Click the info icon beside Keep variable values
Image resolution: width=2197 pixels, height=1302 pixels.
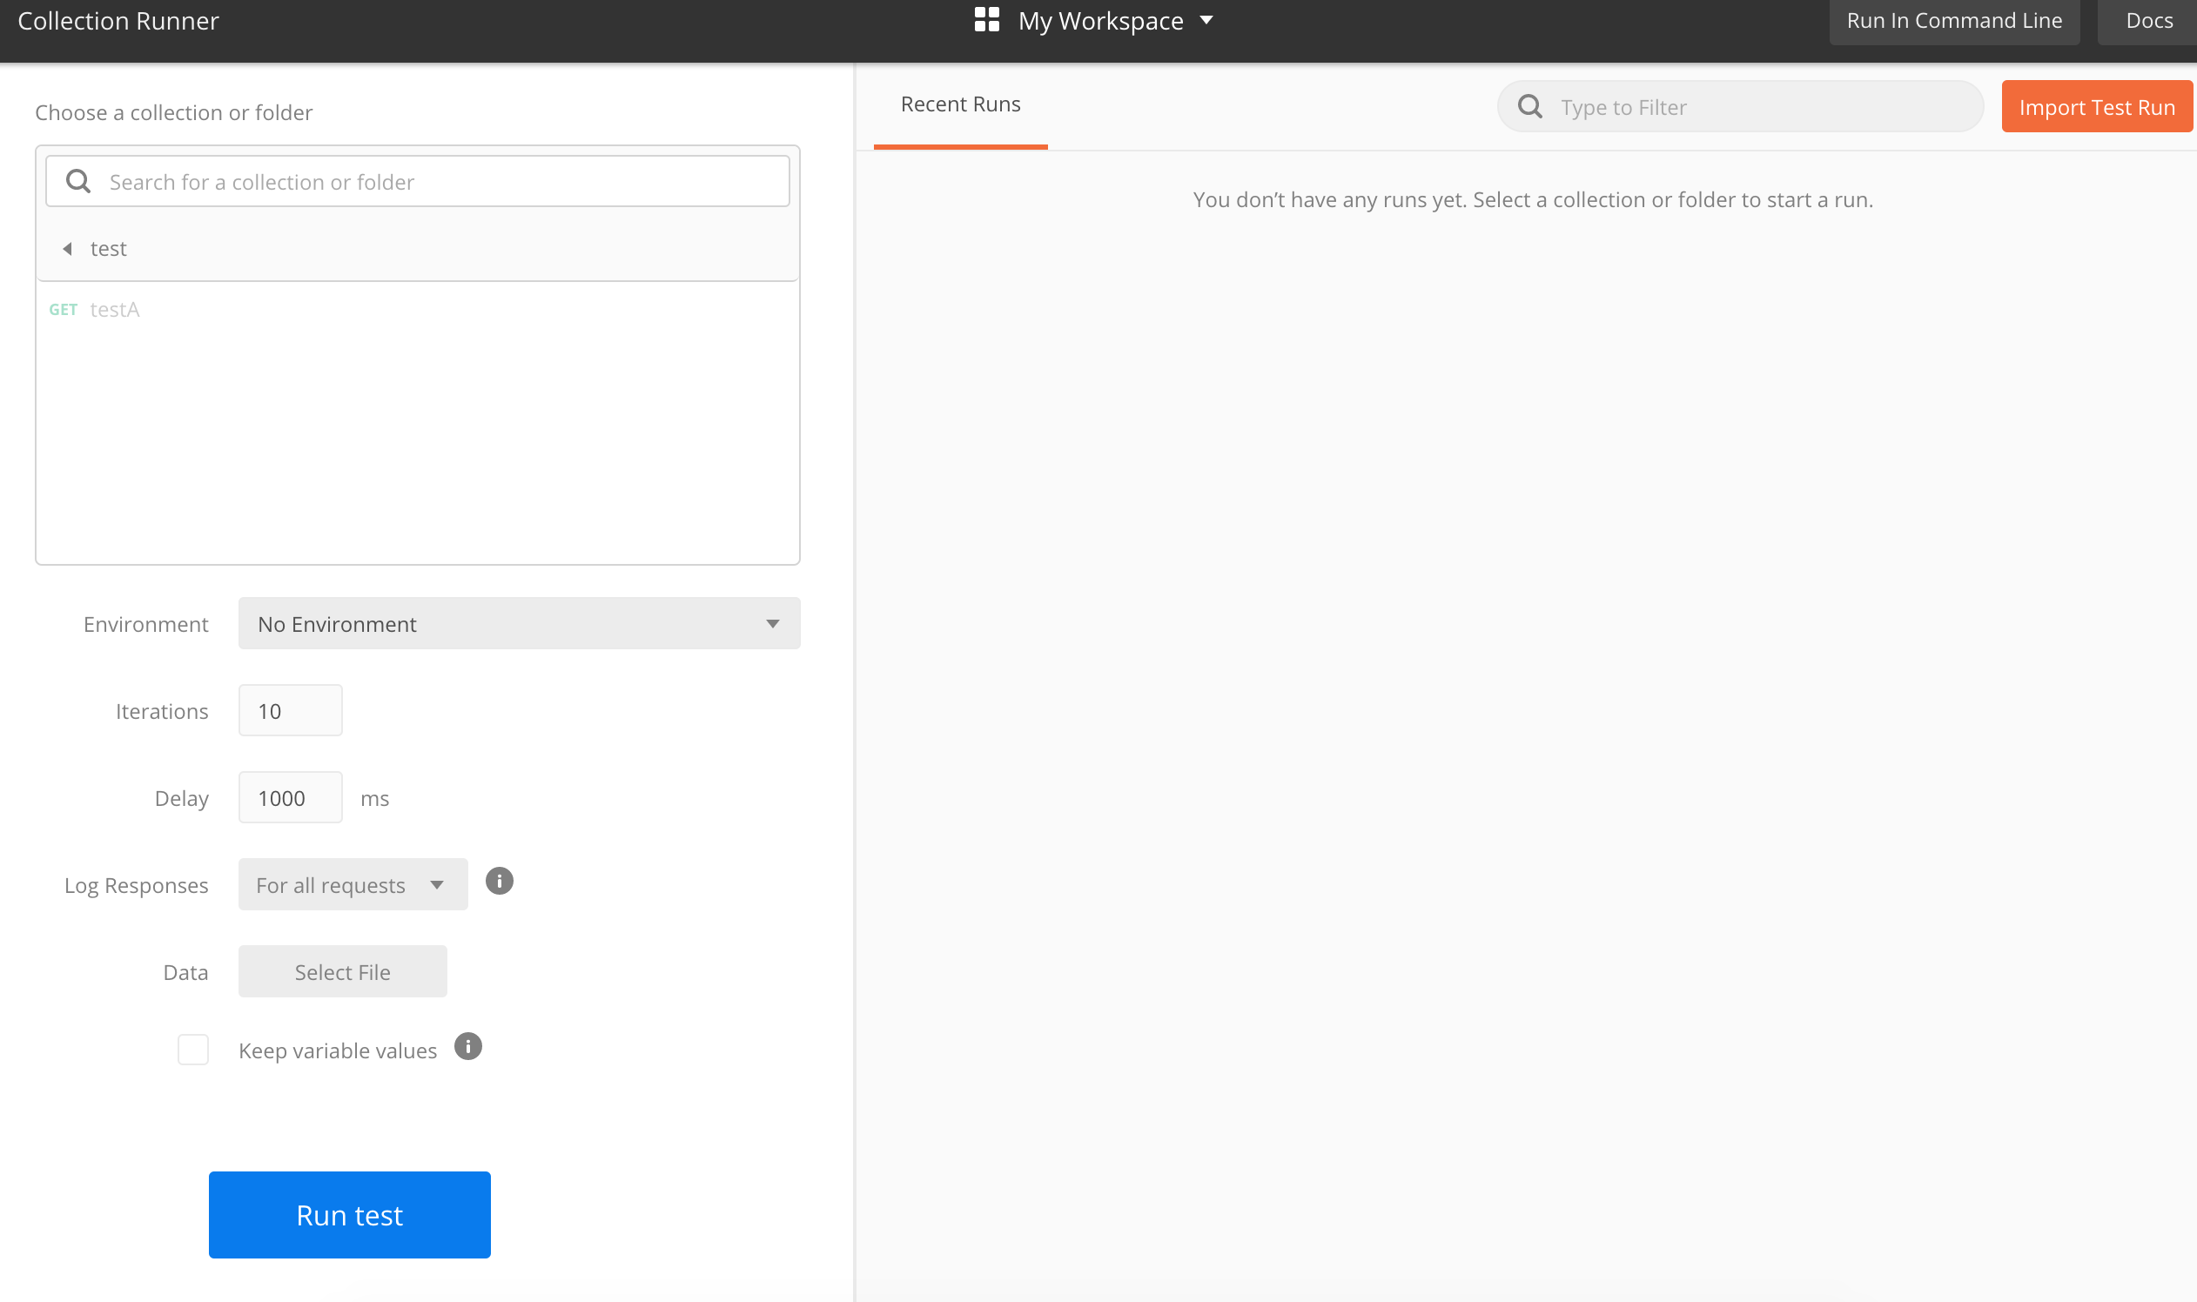[468, 1046]
